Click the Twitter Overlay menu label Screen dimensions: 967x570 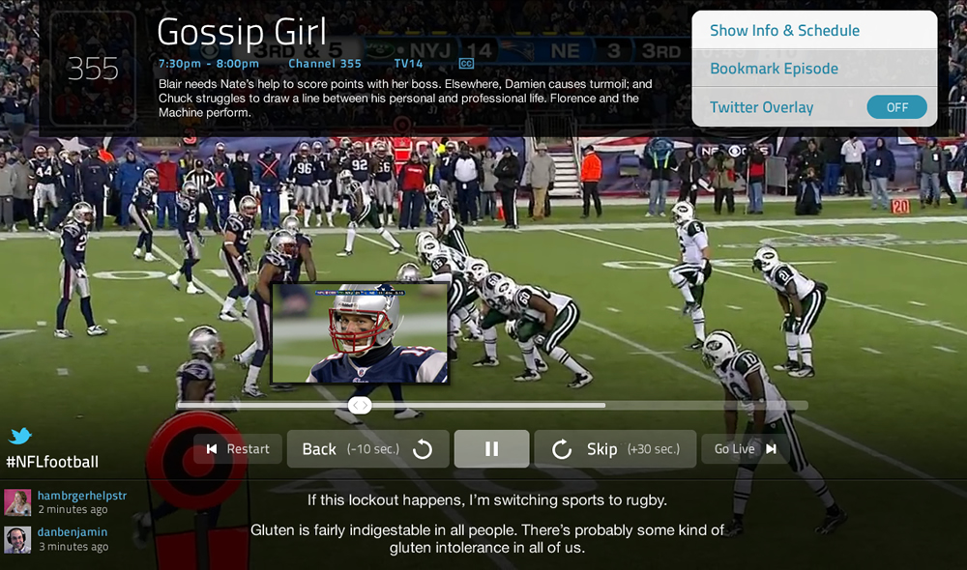[761, 107]
